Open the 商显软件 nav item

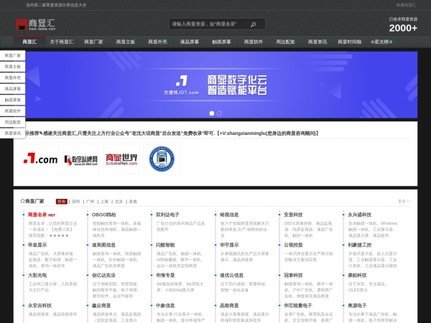tap(254, 42)
